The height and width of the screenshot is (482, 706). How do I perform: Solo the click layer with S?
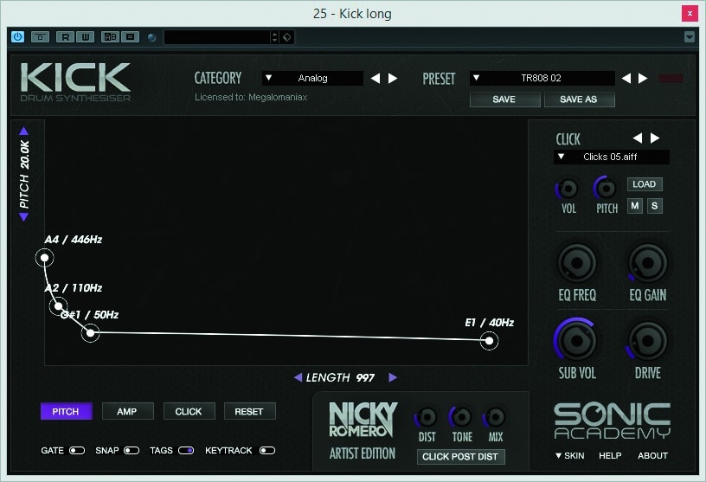click(x=655, y=206)
